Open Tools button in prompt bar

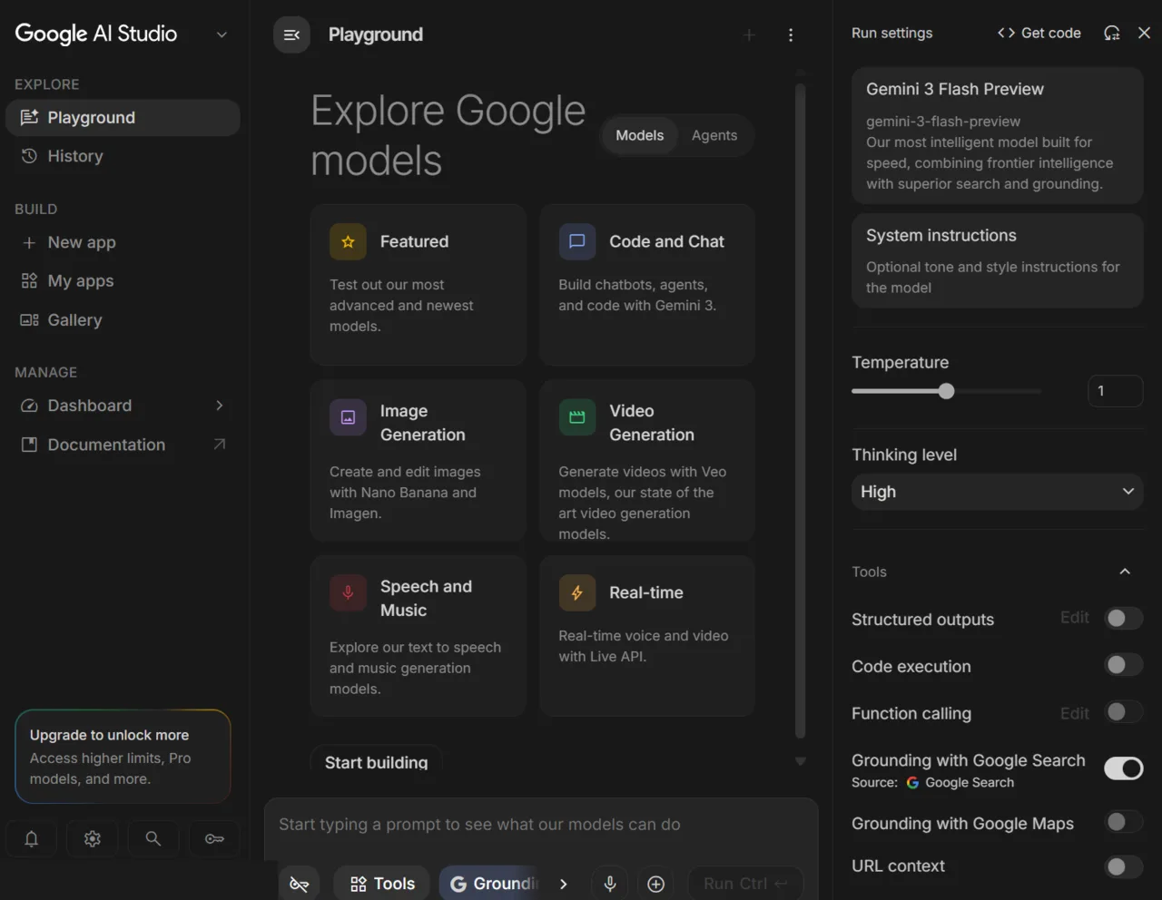(382, 884)
